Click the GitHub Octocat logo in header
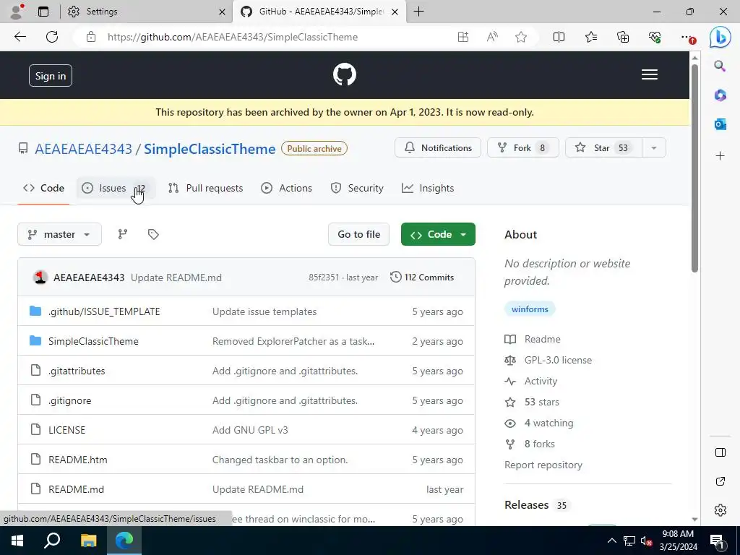The height and width of the screenshot is (555, 740). tap(345, 74)
